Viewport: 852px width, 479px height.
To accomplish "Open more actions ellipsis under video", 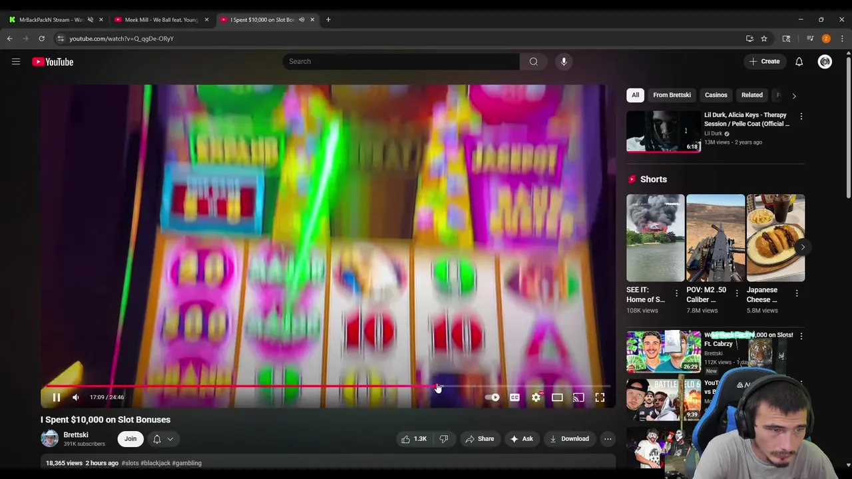I will (x=608, y=438).
